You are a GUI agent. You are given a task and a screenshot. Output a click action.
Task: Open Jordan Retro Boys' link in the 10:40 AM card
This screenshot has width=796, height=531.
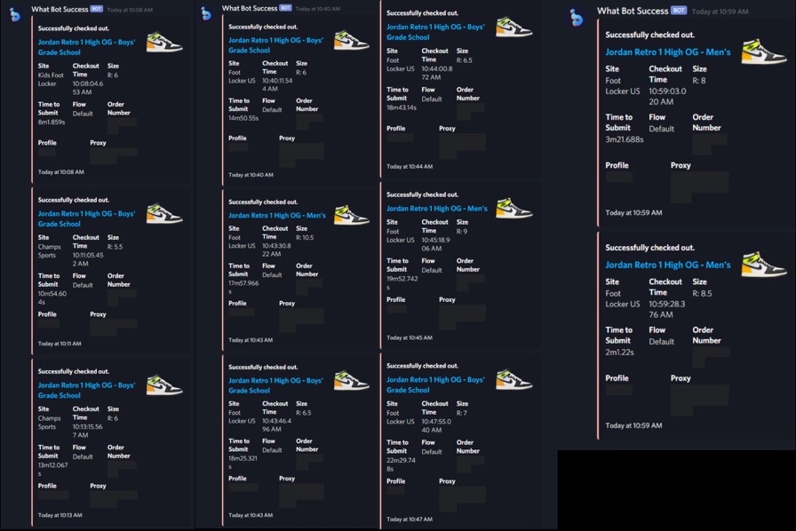pyautogui.click(x=275, y=45)
